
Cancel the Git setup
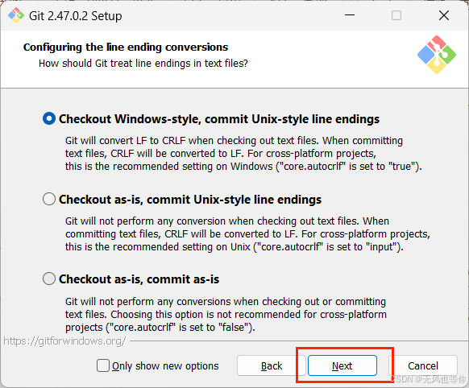[x=423, y=365]
